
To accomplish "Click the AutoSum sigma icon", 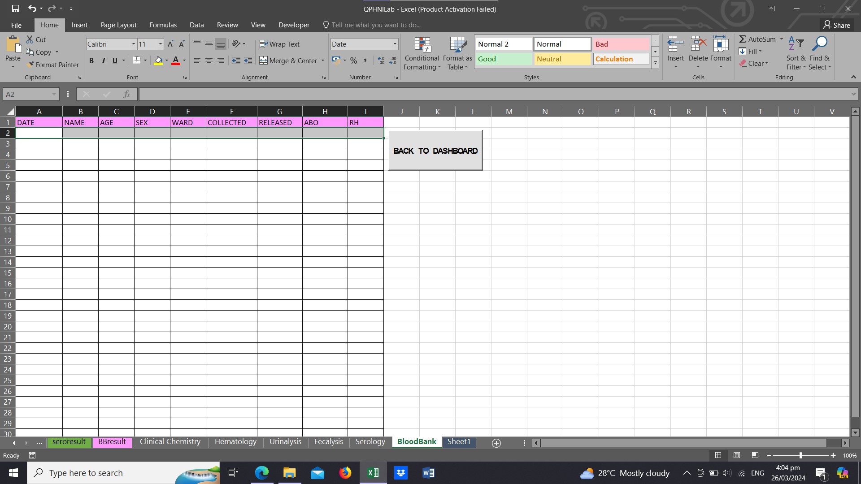I will [743, 39].
